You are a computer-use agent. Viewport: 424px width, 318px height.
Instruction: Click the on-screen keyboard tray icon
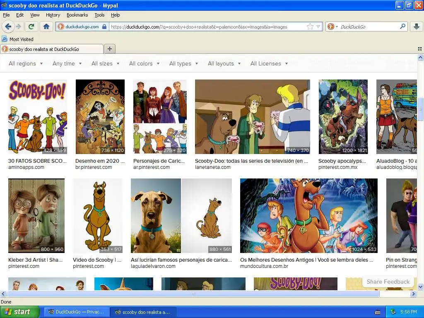[378, 312]
